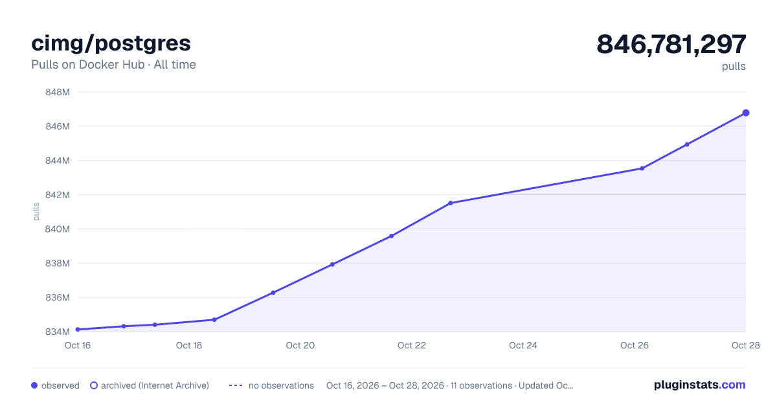Click the 'pulls' unit label under the total
The width and height of the screenshot is (777, 408).
tap(734, 66)
